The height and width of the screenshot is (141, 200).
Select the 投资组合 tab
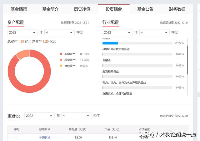[114, 9]
